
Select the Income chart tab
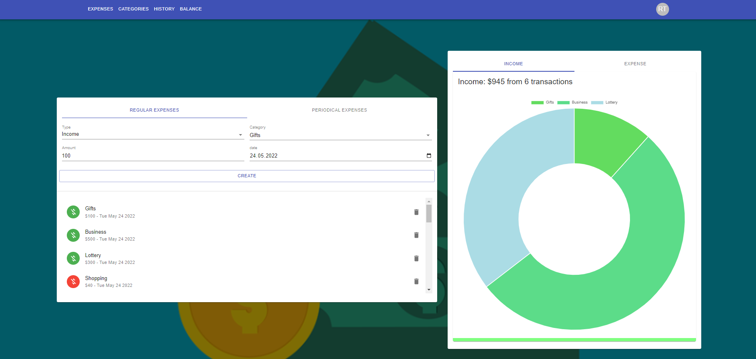tap(513, 64)
